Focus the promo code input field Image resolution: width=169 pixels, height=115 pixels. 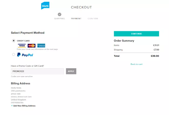pyautogui.click(x=37, y=71)
